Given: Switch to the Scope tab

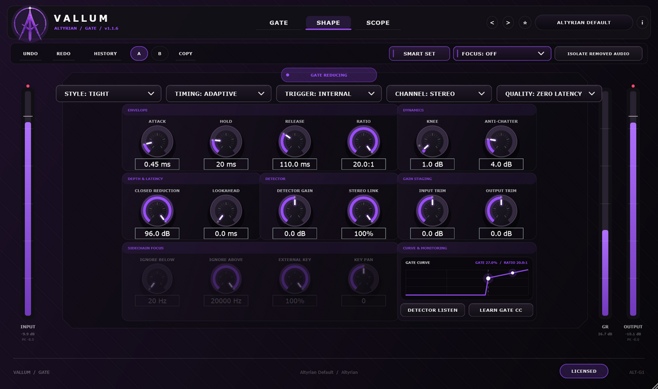Looking at the screenshot, I should point(378,23).
